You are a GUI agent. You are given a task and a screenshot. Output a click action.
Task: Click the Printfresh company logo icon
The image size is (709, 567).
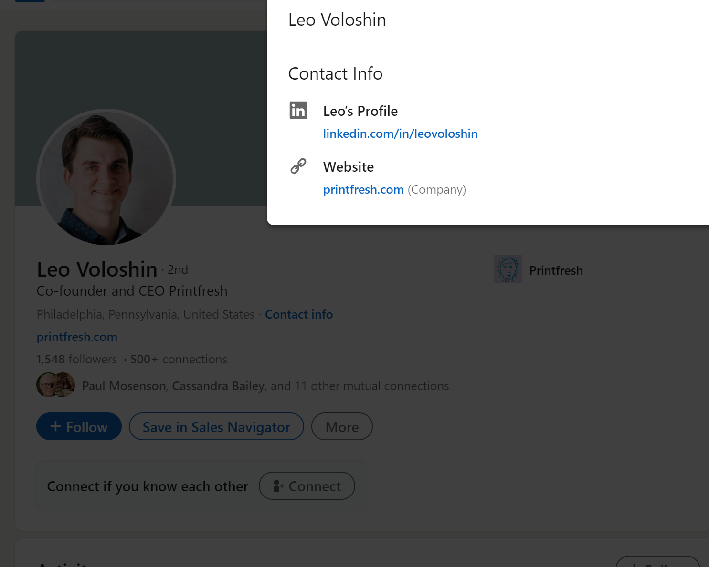tap(508, 269)
